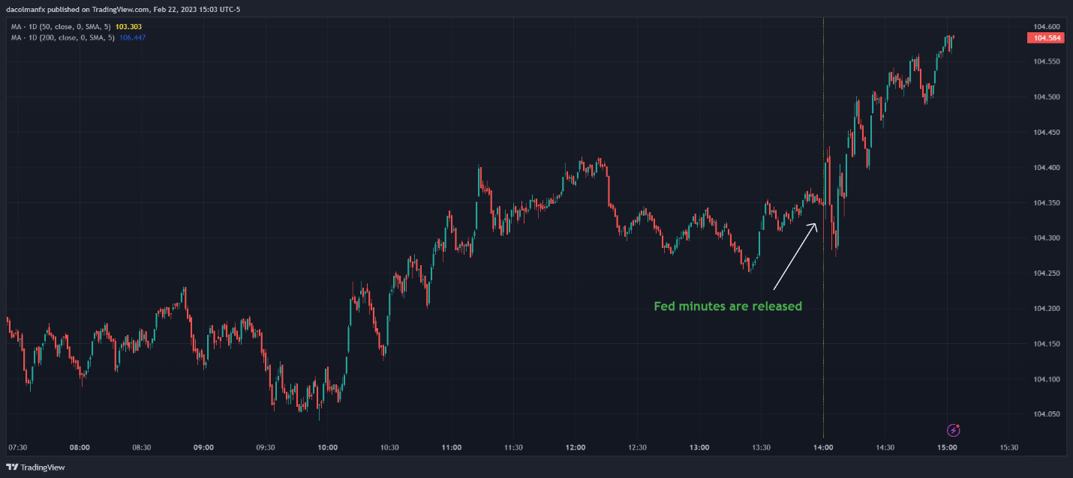Click the 'Fed minutes are released' annotation
The width and height of the screenshot is (1073, 478).
pos(728,306)
